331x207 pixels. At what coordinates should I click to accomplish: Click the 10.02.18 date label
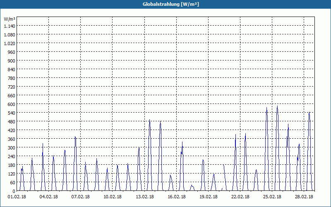pyautogui.click(x=112, y=197)
